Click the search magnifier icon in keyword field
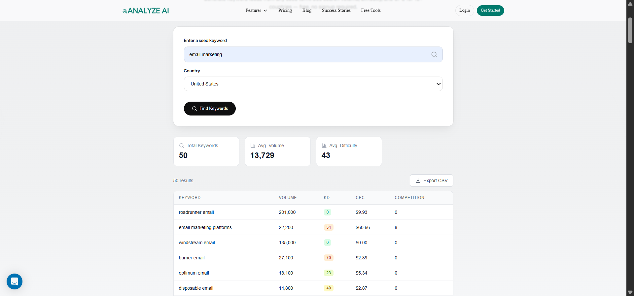The width and height of the screenshot is (634, 296). pyautogui.click(x=434, y=54)
